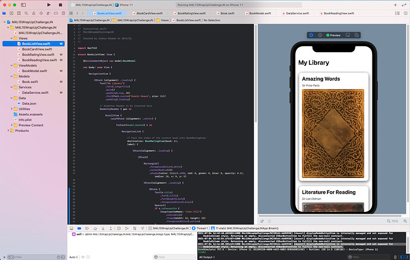Screen dimensions: 410x260
Task: Click the iPhone 11 run destination
Action: [x=124, y=5]
